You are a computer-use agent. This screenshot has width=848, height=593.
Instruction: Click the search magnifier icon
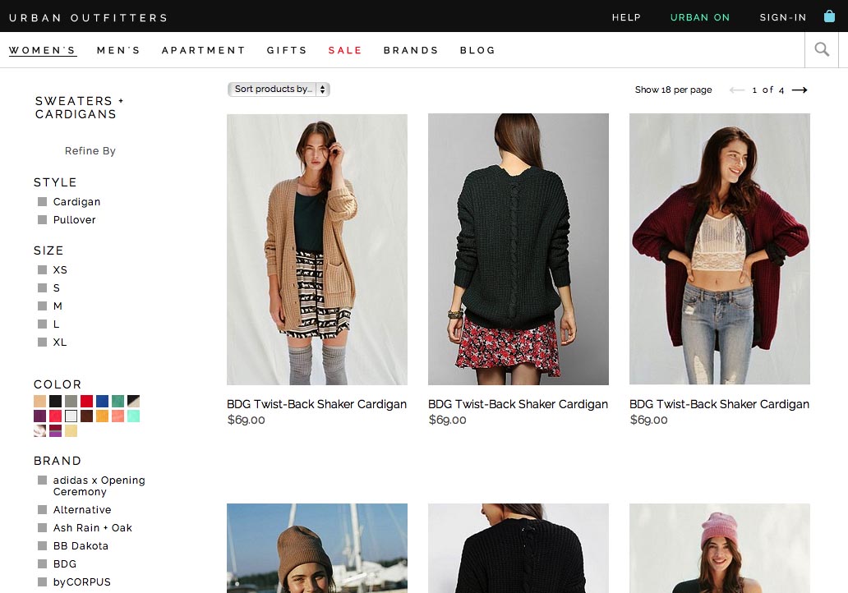coord(822,50)
